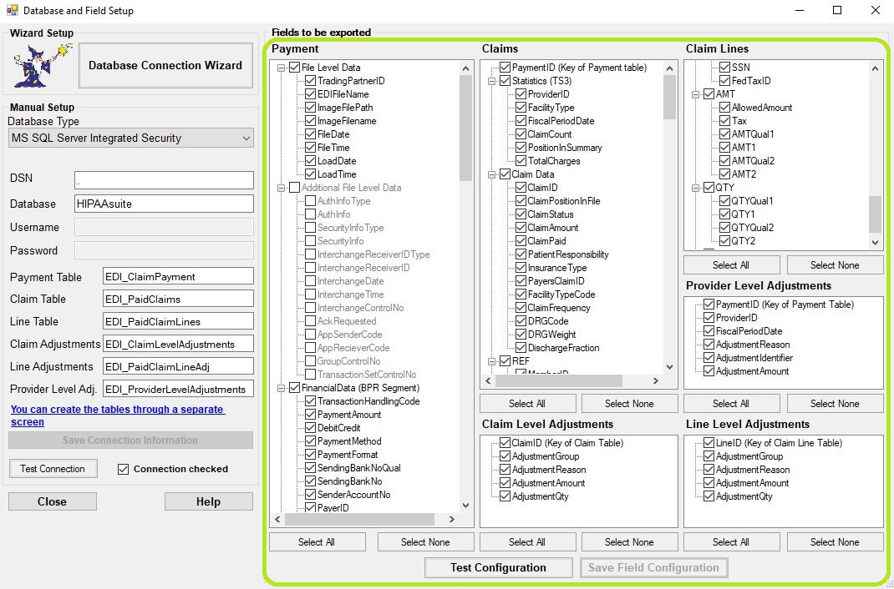
Task: Collapse the AMT node in Claim Lines
Action: 695,94
